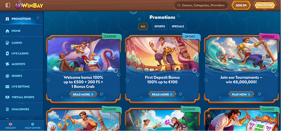Click the Register button
This screenshot has height=131, width=281.
click(265, 5)
